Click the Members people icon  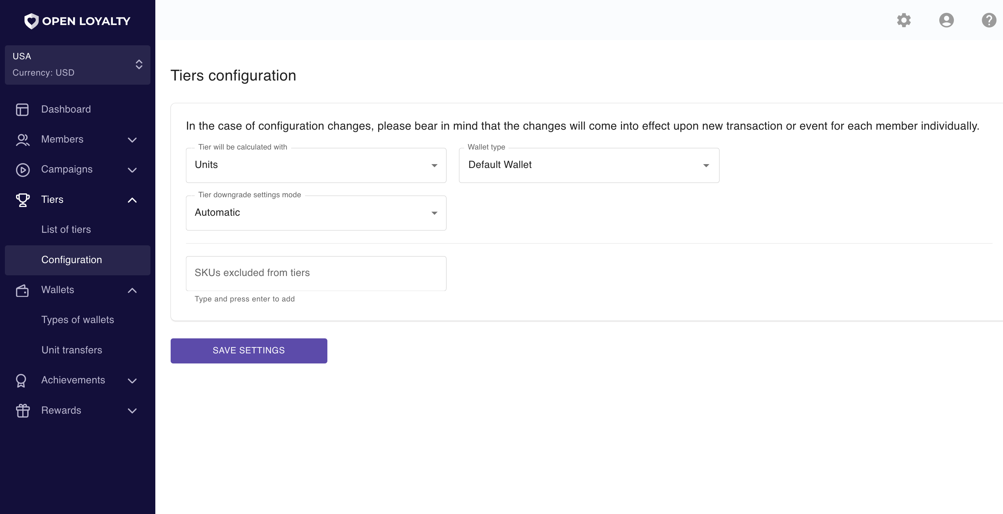click(22, 139)
